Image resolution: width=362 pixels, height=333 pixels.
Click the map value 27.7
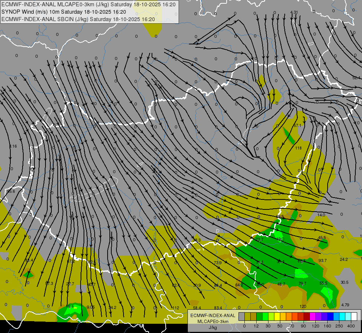tap(70, 284)
